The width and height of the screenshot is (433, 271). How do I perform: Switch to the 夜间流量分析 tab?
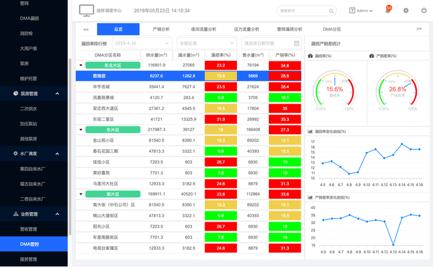pyautogui.click(x=203, y=29)
